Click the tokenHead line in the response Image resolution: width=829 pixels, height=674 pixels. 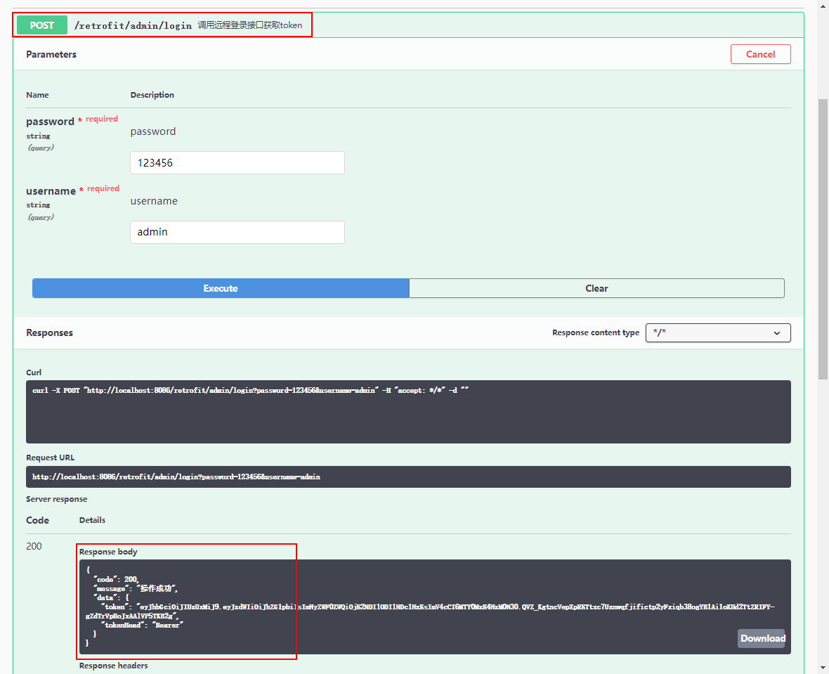tap(142, 625)
